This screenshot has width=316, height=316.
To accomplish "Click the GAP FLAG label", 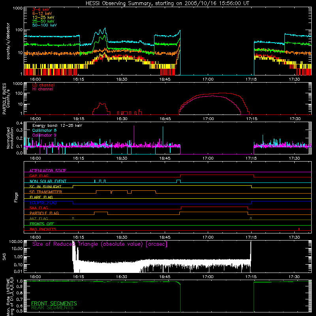I will pyautogui.click(x=39, y=176).
